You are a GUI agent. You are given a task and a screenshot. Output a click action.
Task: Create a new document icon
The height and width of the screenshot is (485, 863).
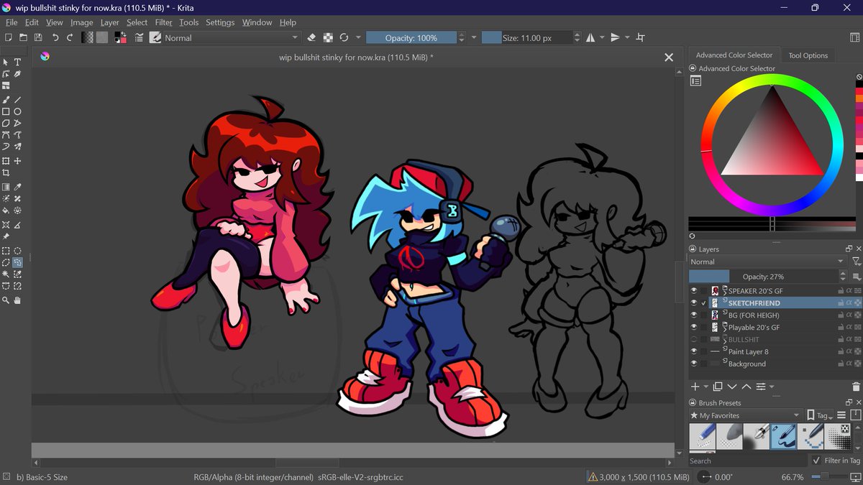coord(8,37)
